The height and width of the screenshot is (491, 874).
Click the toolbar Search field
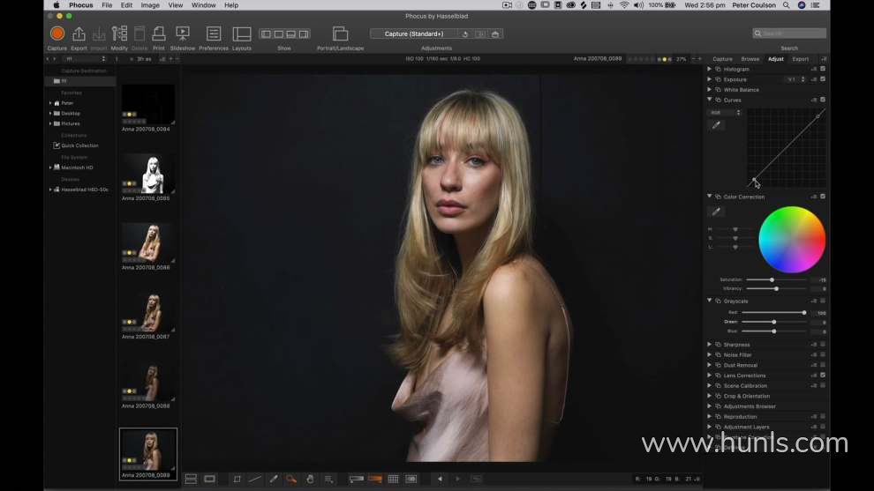point(789,33)
